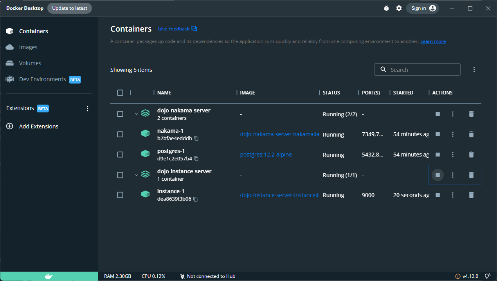Open dojo-nakama-server-nakama image link
This screenshot has height=281, width=497.
point(279,134)
